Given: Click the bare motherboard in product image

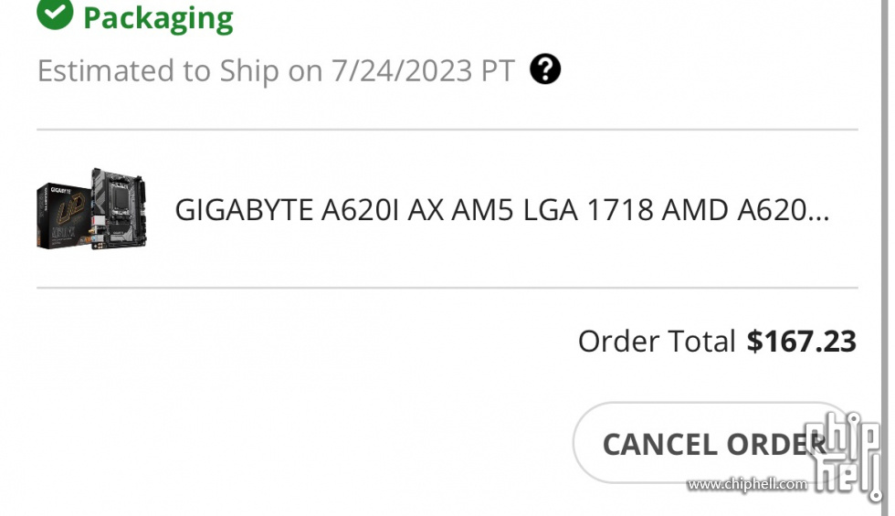Looking at the screenshot, I should point(120,208).
